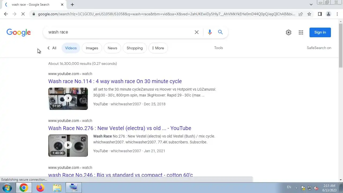Viewport: 343px width, 193px height.
Task: Launch Firefox from taskbar
Action: pyautogui.click(x=40, y=188)
